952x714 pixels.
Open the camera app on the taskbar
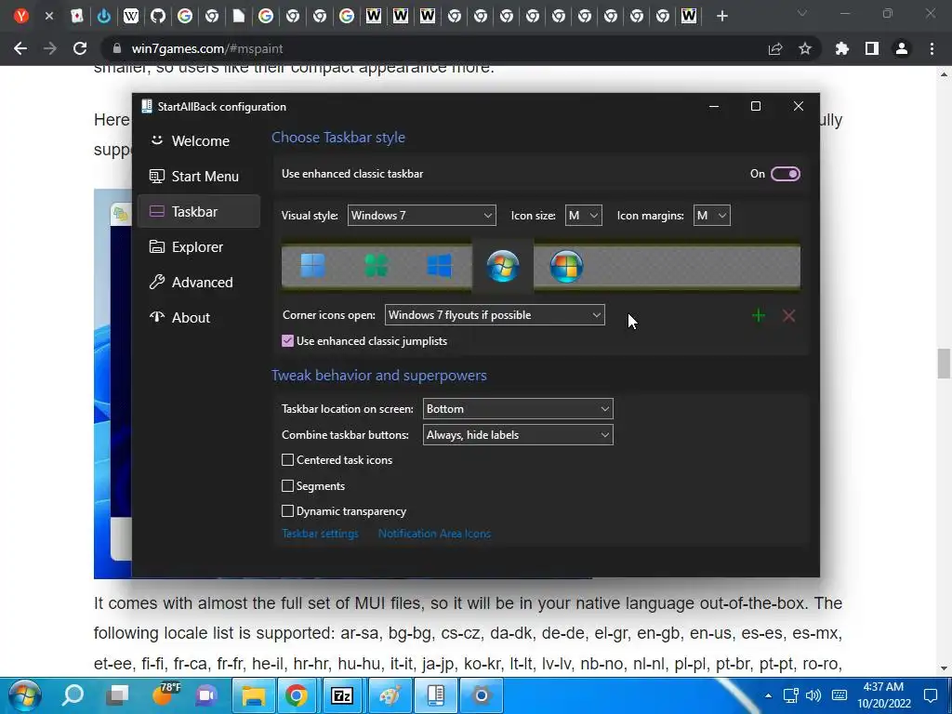[482, 695]
